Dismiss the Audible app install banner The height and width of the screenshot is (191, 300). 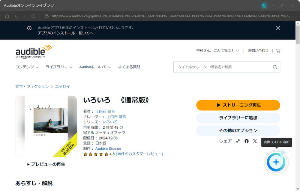[x=278, y=28]
